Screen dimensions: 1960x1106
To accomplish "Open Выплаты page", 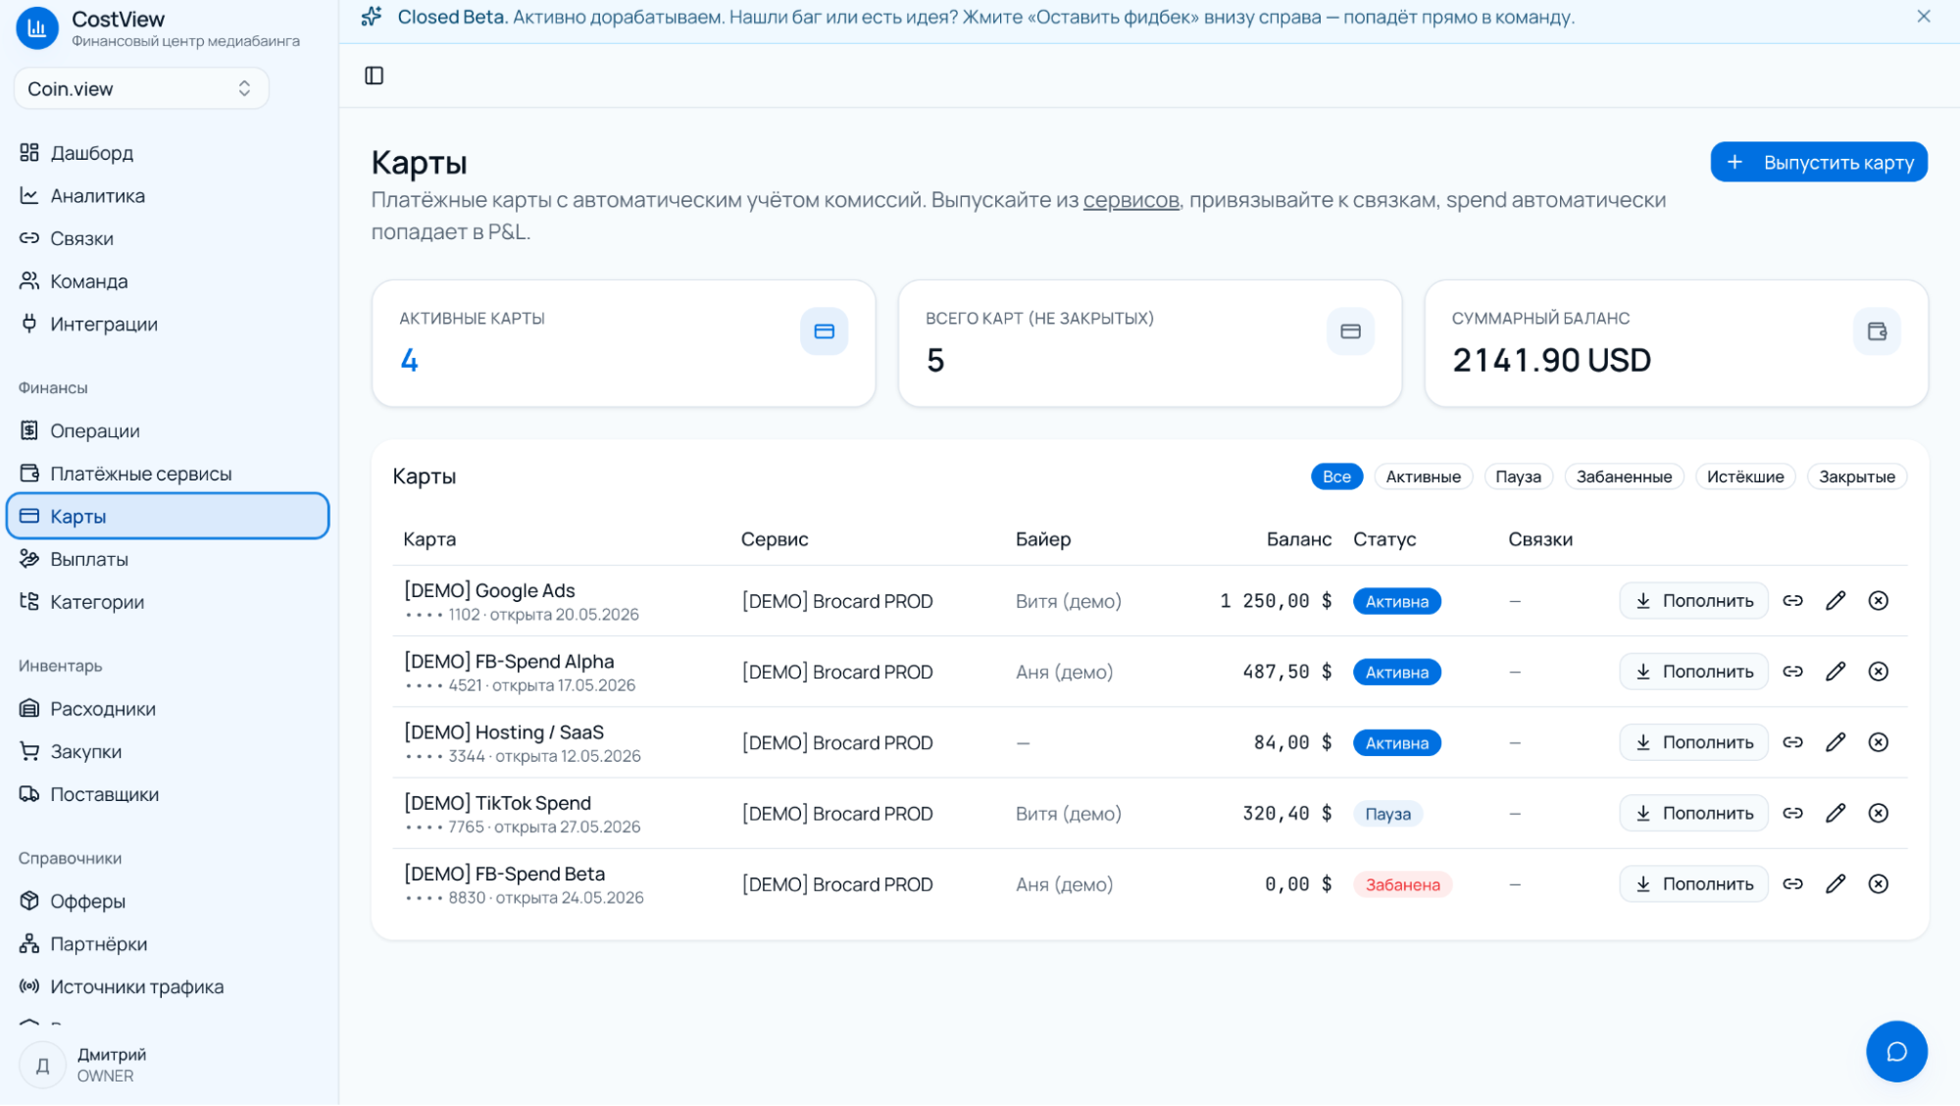I will 168,559.
